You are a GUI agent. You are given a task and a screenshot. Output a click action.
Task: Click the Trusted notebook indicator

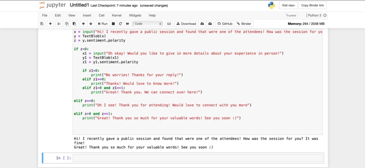(291, 15)
